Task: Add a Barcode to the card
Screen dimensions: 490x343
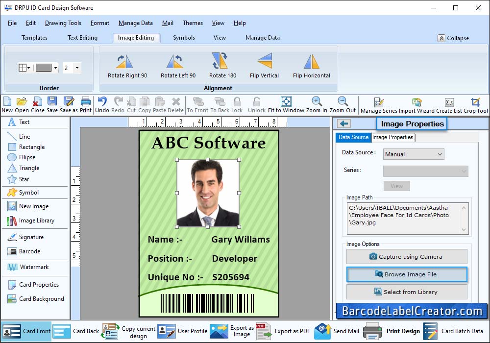Action: (x=24, y=251)
